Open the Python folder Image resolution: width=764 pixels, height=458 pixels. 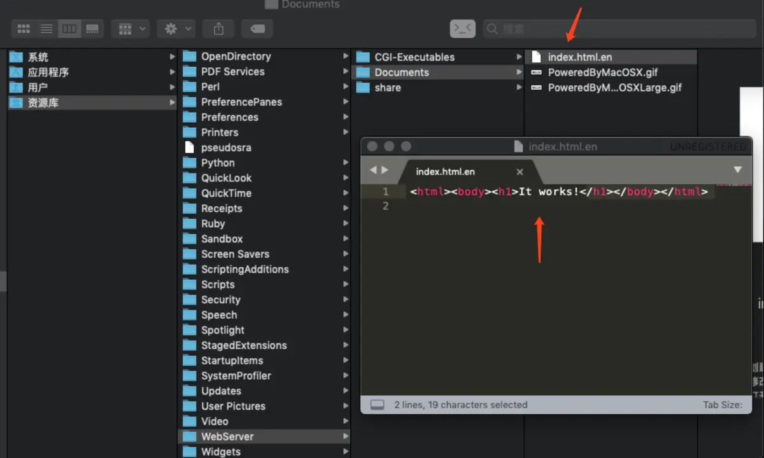pyautogui.click(x=264, y=163)
